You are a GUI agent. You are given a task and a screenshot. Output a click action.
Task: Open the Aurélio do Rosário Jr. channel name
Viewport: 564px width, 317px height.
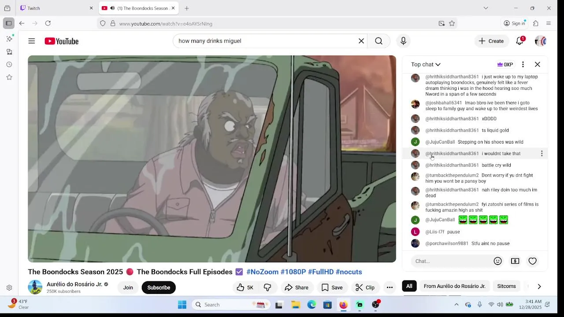(x=74, y=284)
